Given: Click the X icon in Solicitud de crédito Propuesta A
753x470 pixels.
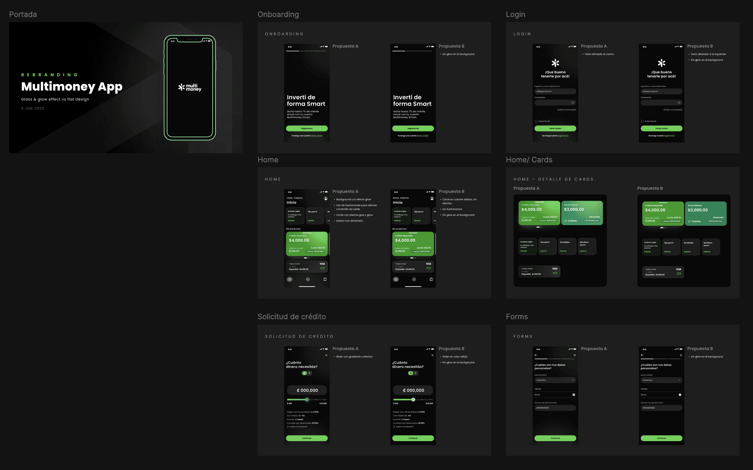Looking at the screenshot, I should pos(326,355).
